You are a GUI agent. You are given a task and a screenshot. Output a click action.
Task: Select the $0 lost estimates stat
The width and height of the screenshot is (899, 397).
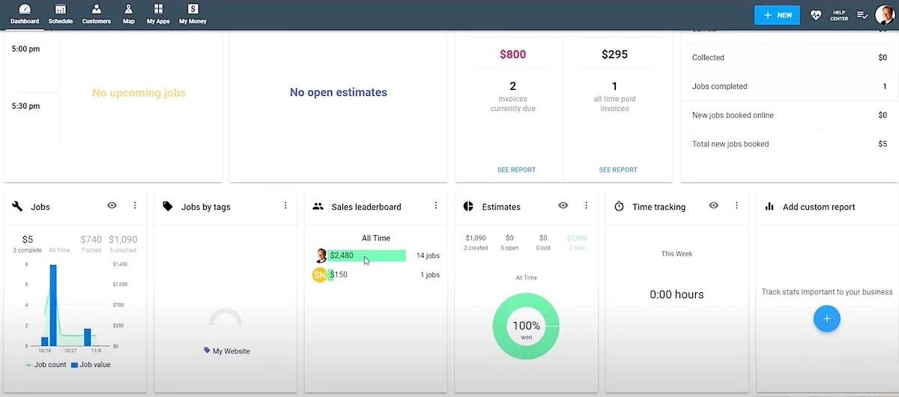[x=543, y=242]
